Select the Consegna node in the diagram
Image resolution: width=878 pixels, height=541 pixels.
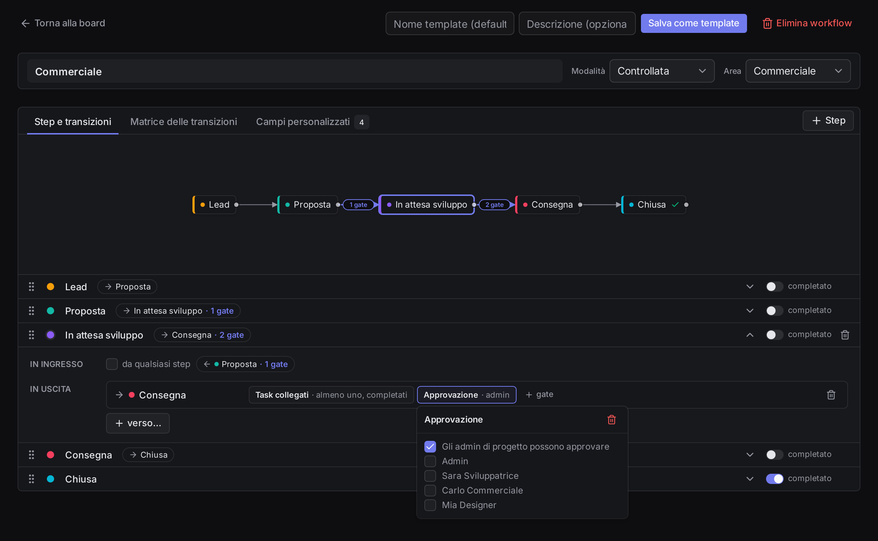[x=548, y=205]
